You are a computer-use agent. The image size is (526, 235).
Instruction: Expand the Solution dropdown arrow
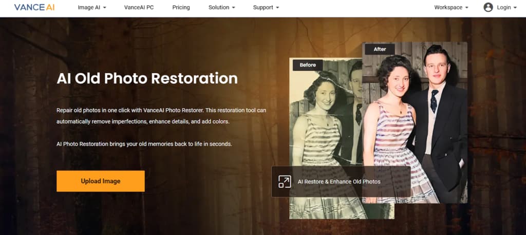pyautogui.click(x=234, y=7)
